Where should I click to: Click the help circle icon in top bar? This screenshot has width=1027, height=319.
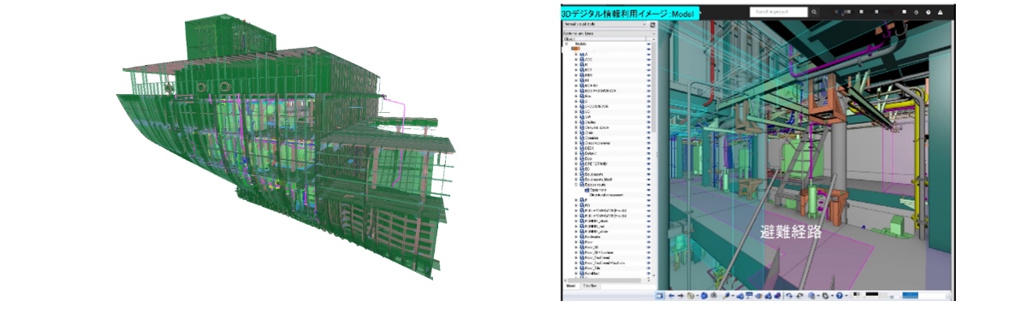(929, 13)
